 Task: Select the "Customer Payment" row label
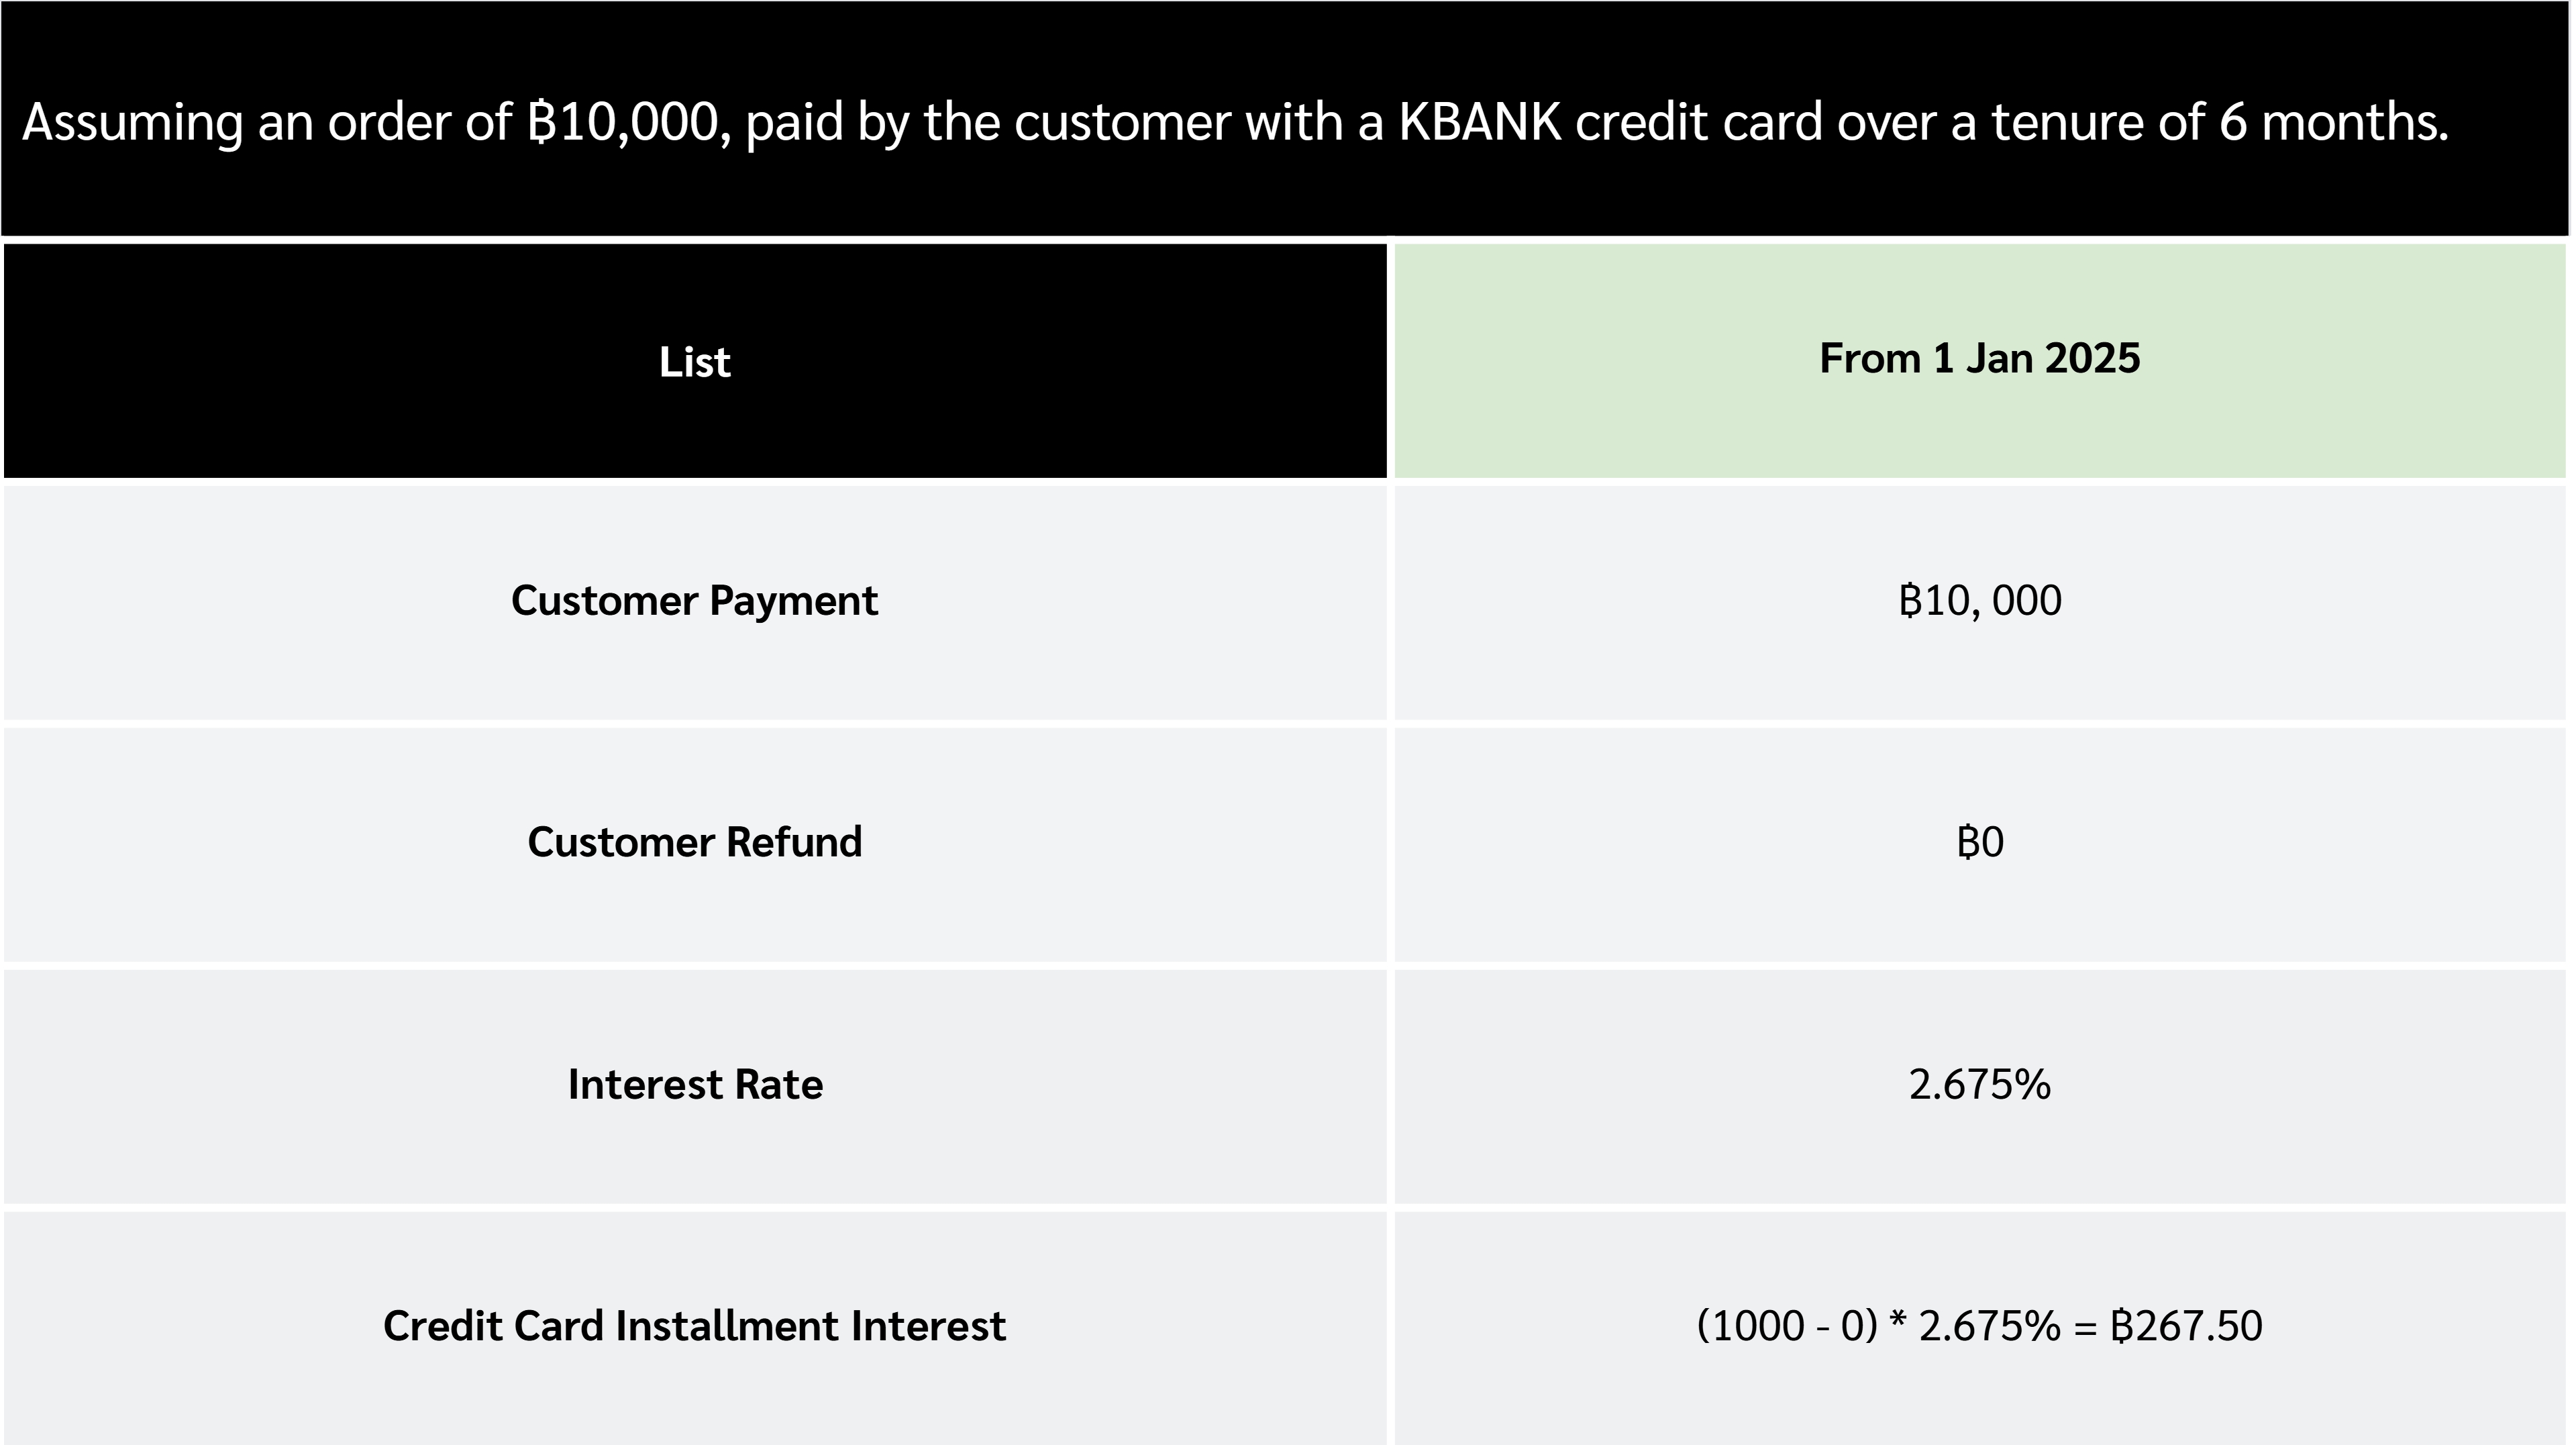[694, 601]
